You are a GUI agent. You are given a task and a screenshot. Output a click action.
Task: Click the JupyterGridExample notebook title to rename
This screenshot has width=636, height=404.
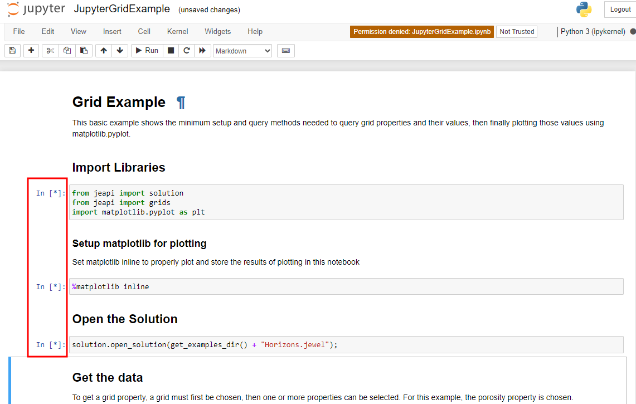click(122, 9)
